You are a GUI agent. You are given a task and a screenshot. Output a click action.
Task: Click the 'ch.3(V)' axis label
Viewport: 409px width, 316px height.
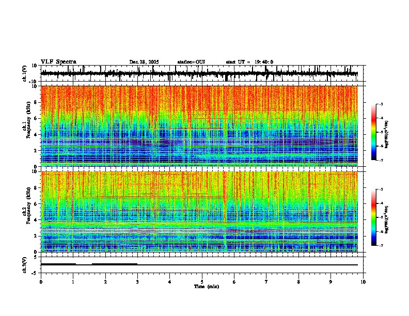(25, 265)
